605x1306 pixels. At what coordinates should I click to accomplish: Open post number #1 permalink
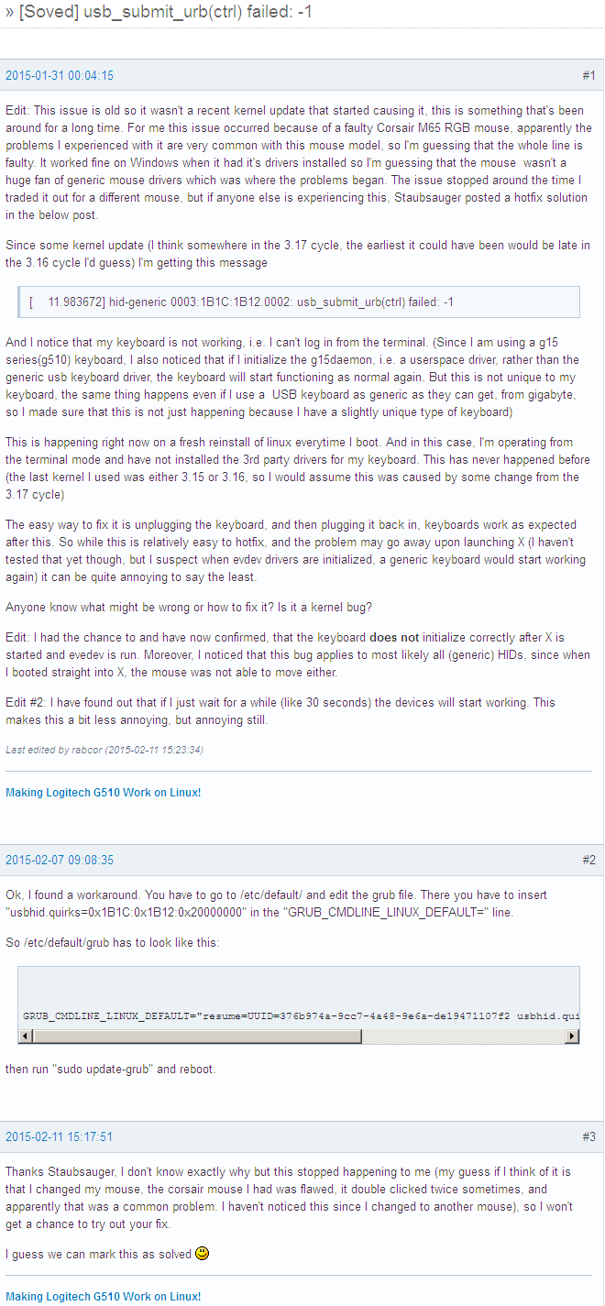pyautogui.click(x=588, y=76)
